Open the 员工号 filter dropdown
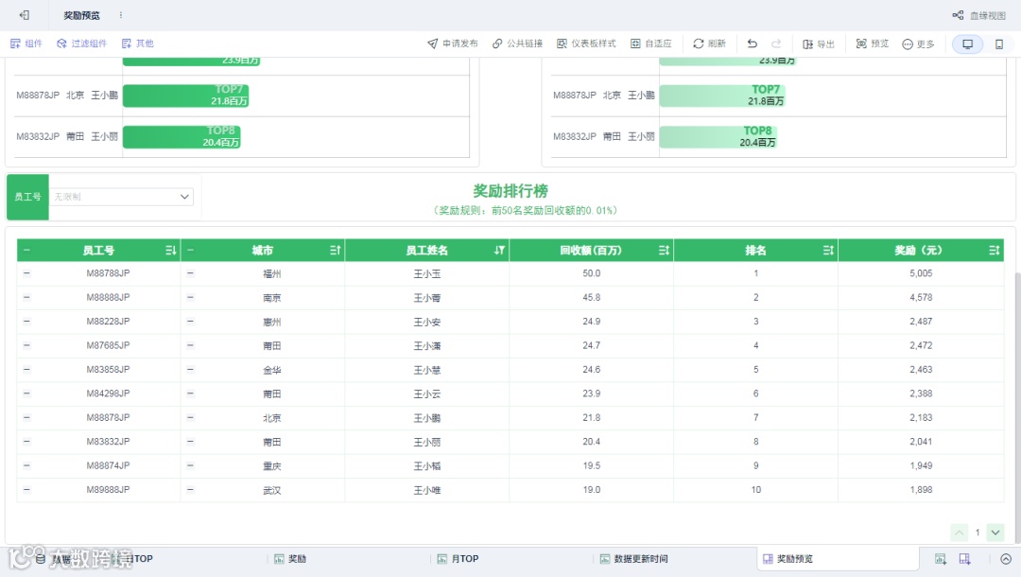Viewport: 1021px width, 577px height. [122, 197]
